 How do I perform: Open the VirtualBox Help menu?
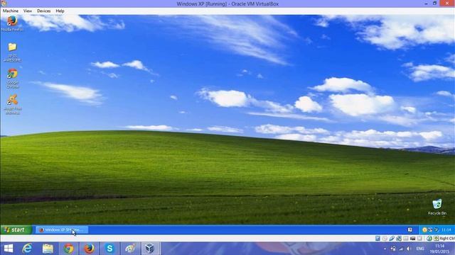click(60, 11)
